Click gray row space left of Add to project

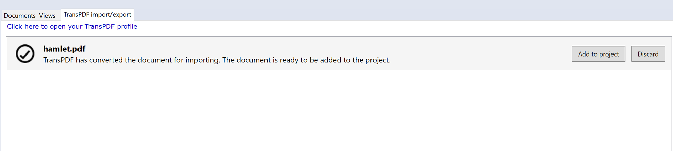(x=481, y=53)
